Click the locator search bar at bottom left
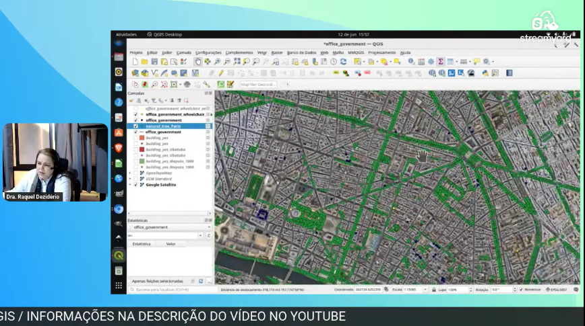585x326 pixels. coord(173,290)
